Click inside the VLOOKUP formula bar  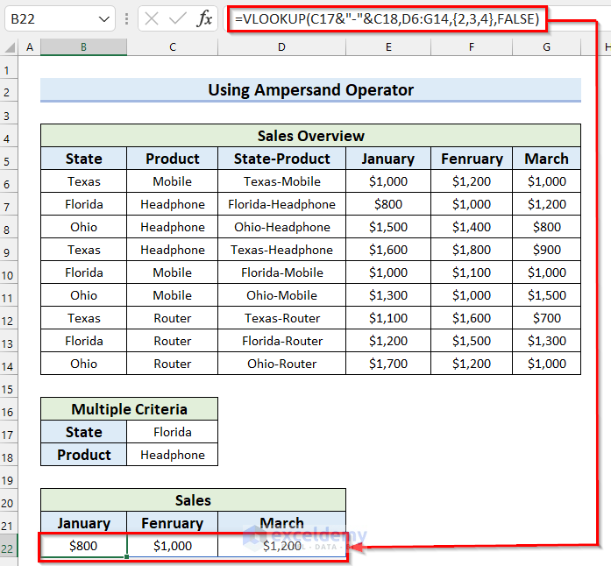coord(387,18)
